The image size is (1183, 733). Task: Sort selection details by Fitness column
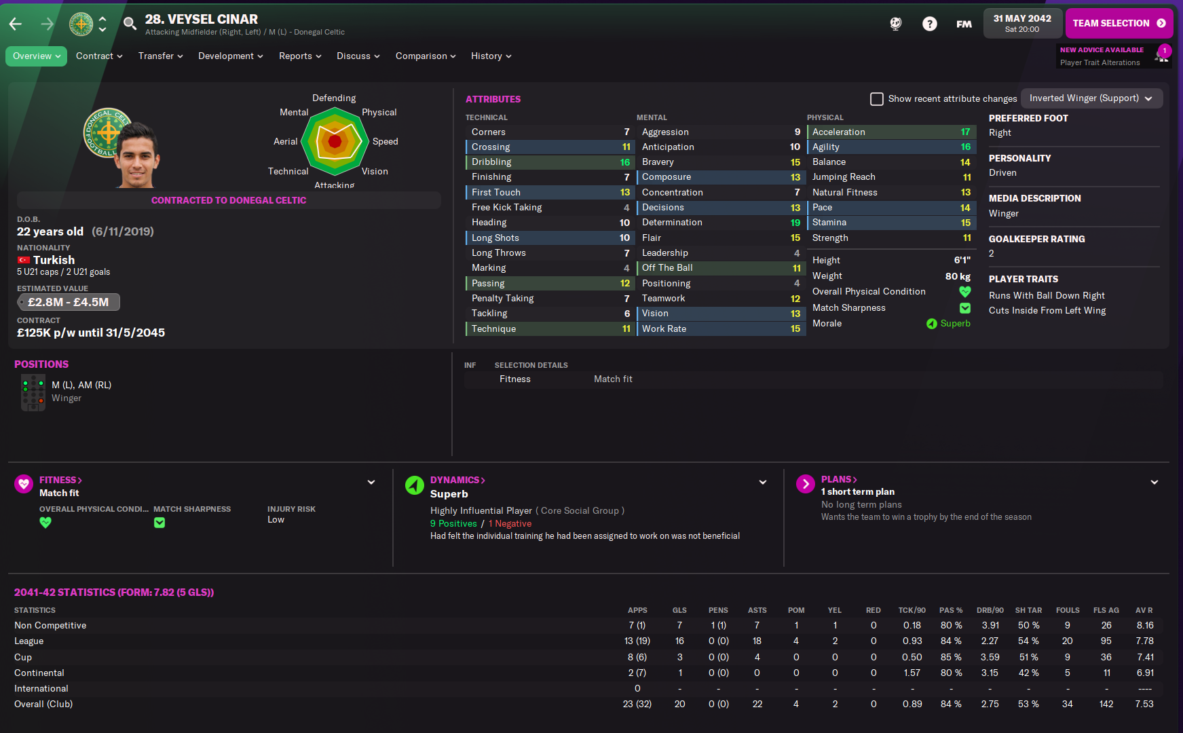(x=515, y=379)
